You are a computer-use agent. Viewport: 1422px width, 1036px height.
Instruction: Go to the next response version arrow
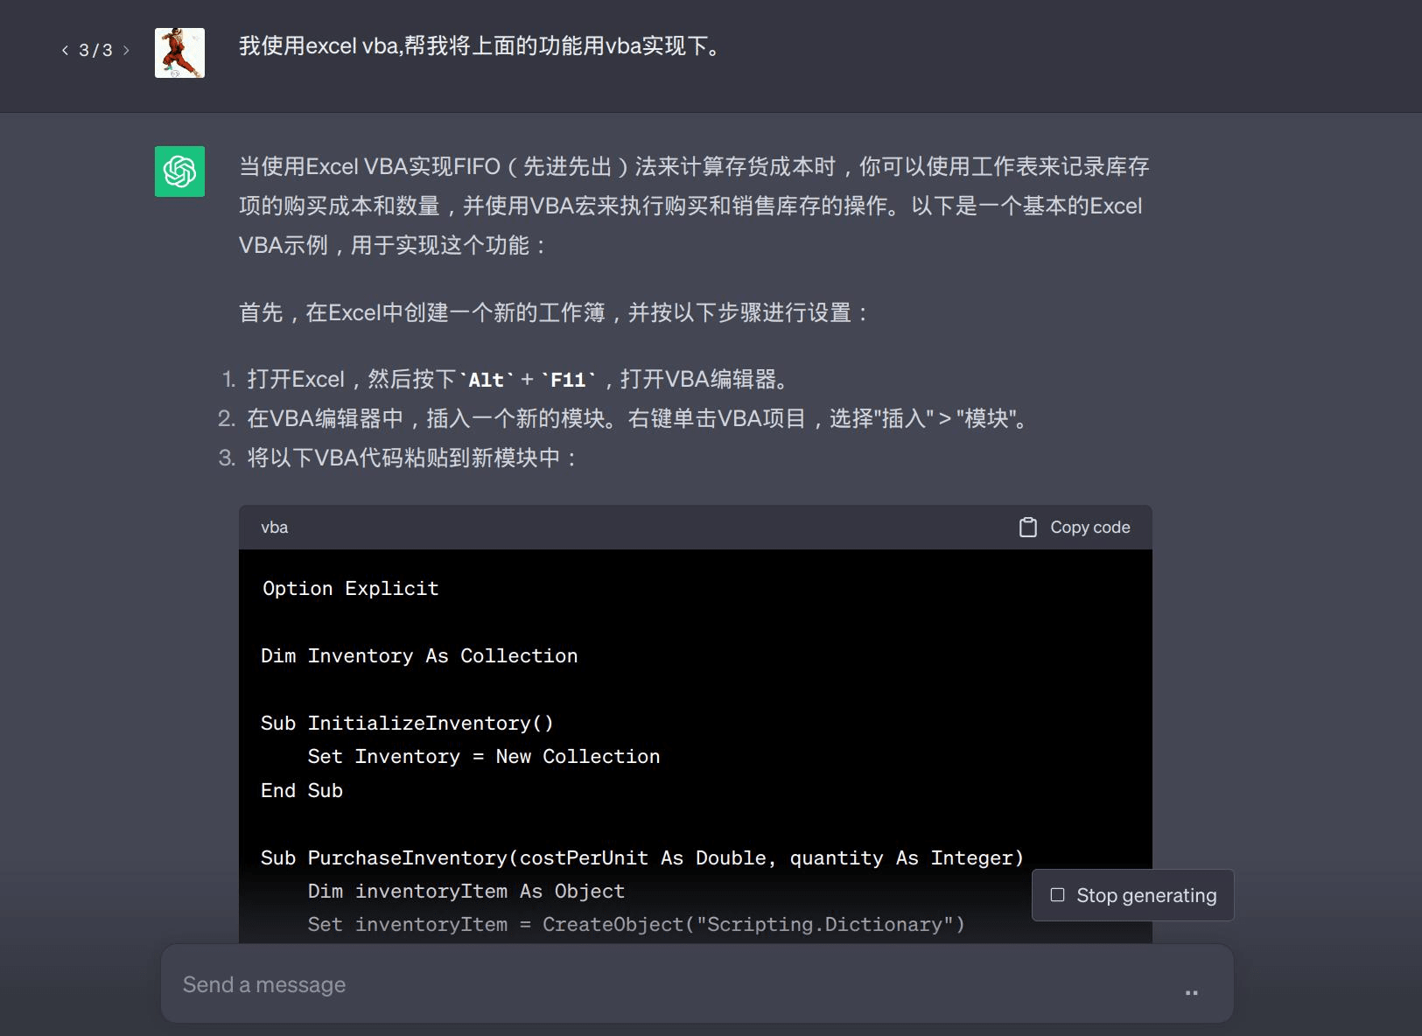point(126,50)
